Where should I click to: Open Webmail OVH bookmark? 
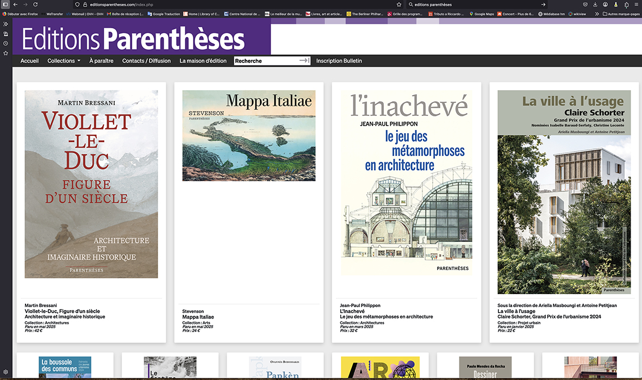point(85,14)
